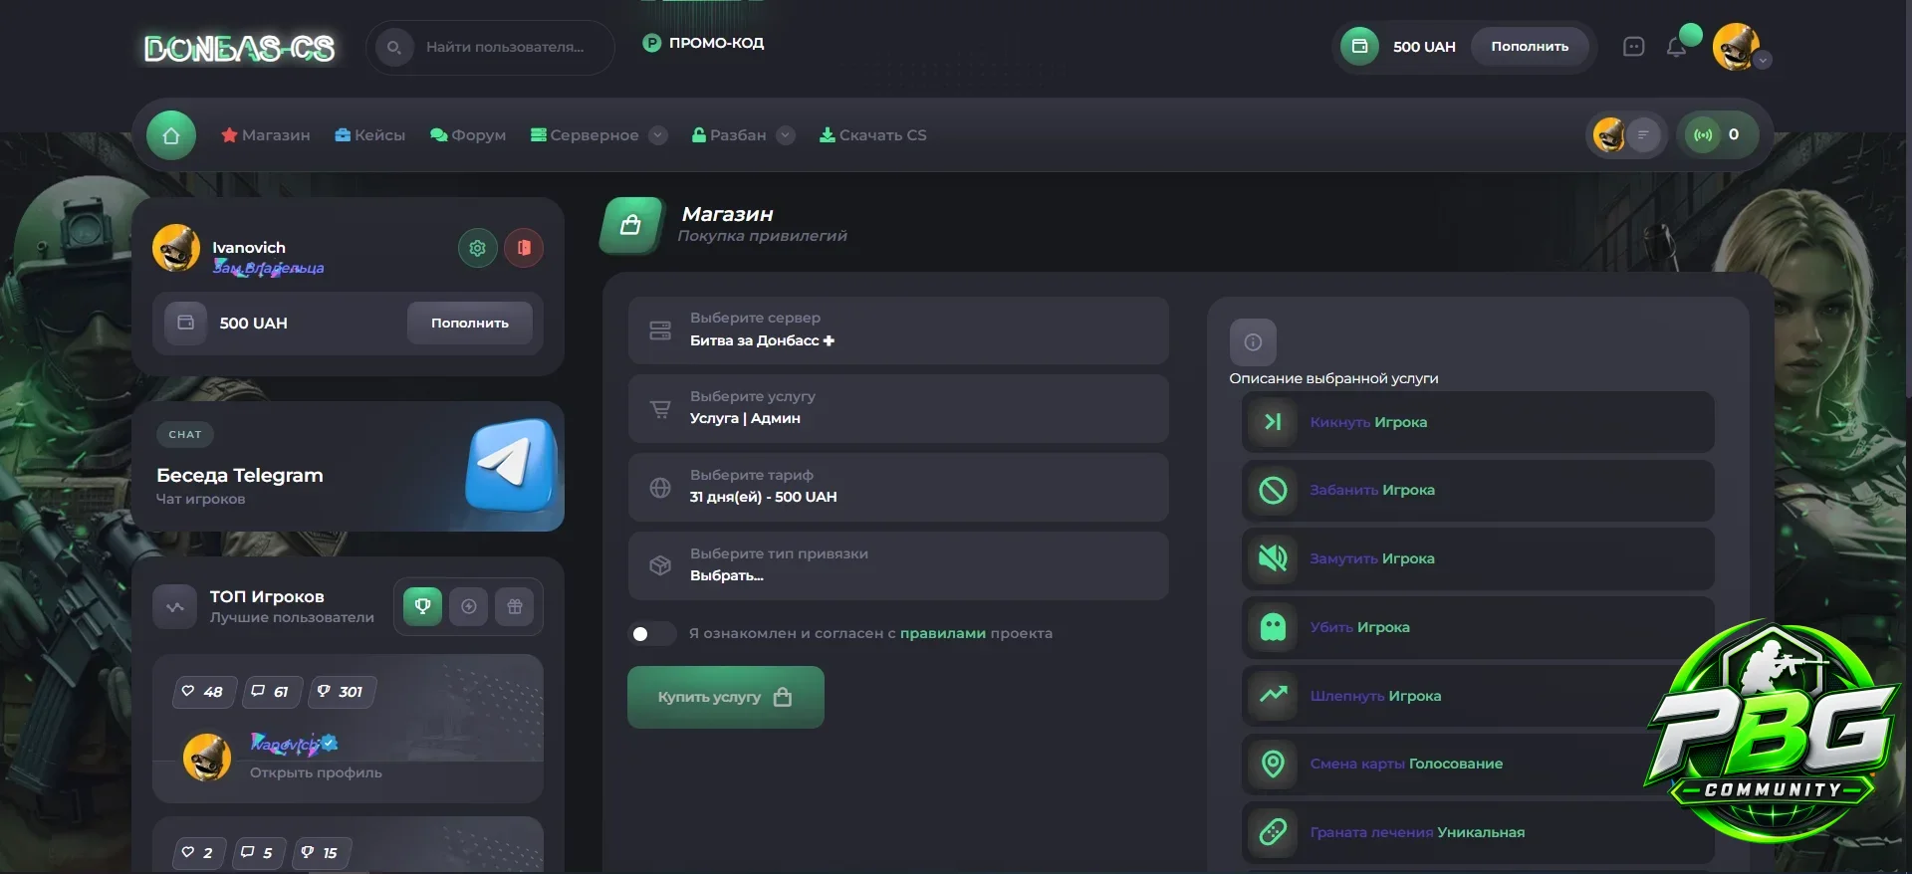Click the lines menu icon beside nav avatar

tap(1643, 134)
